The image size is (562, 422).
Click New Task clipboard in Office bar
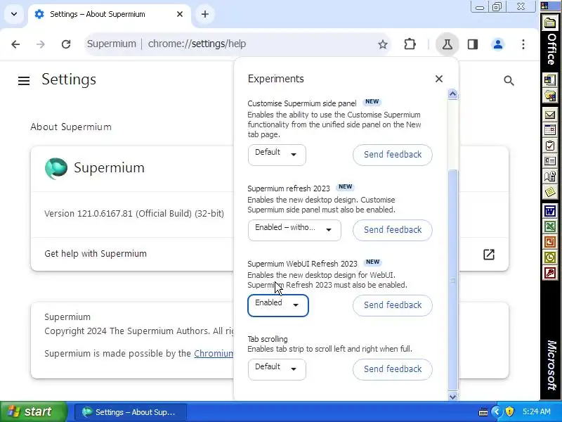point(550,146)
